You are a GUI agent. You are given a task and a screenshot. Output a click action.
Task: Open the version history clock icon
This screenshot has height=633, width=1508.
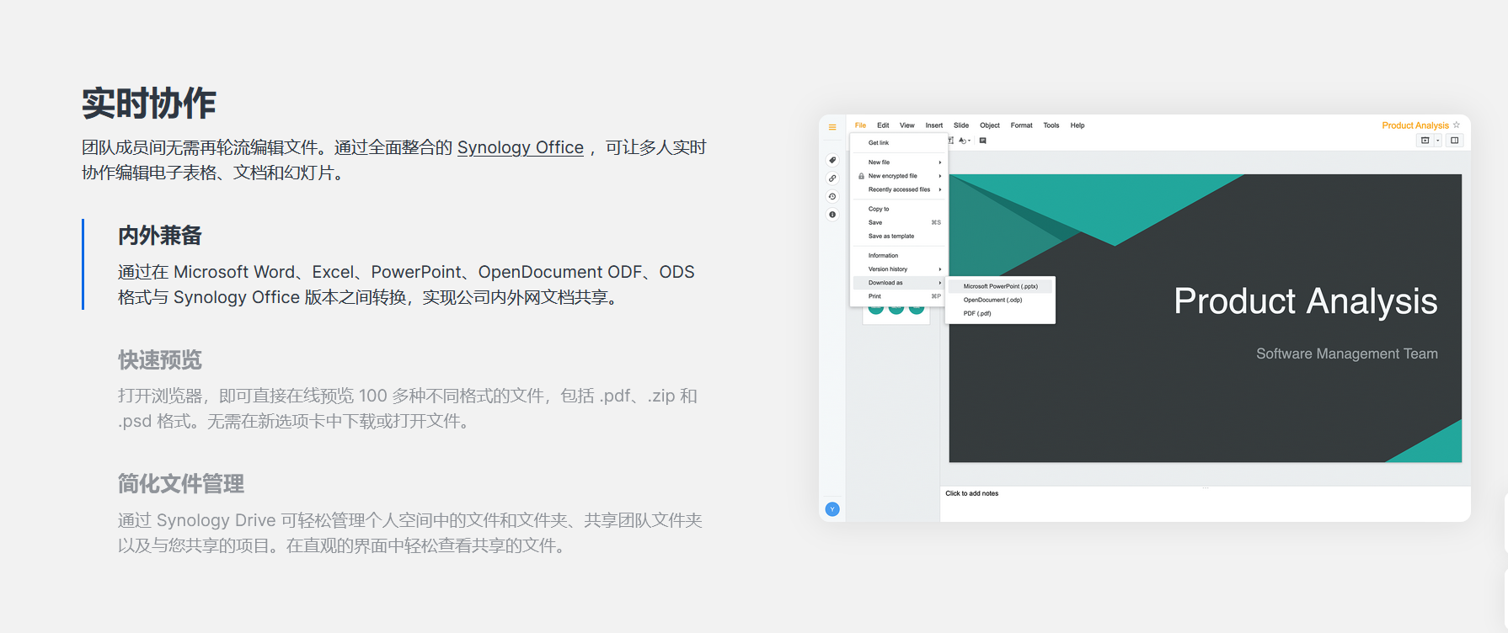click(x=832, y=196)
